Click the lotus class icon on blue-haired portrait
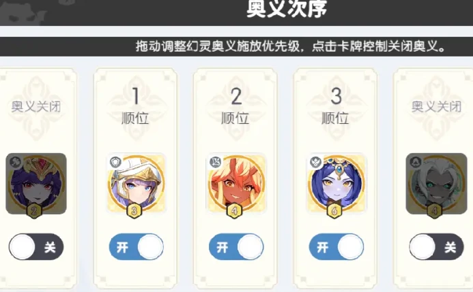Image resolution: width=473 pixels, height=292 pixels. coord(316,163)
